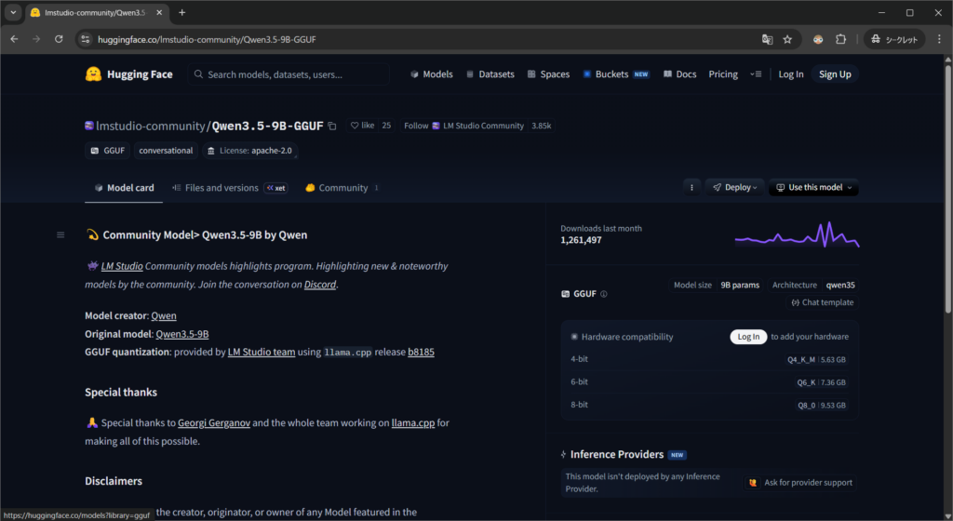Open the Use this model dropdown
Screen dimensions: 953x521
click(814, 187)
